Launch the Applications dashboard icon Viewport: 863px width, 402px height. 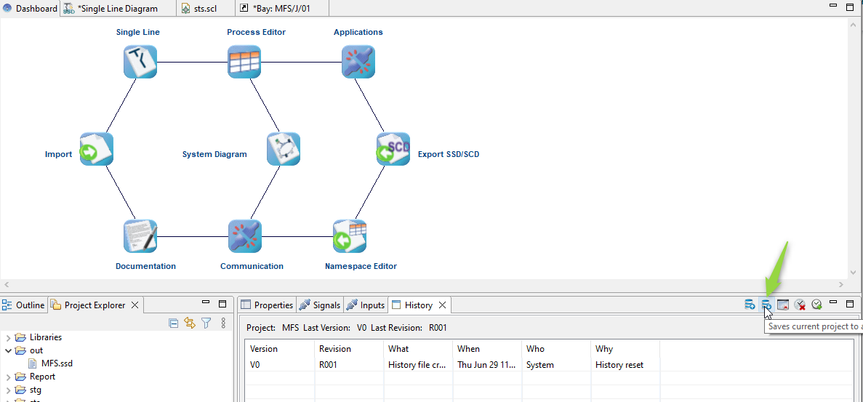tap(358, 62)
